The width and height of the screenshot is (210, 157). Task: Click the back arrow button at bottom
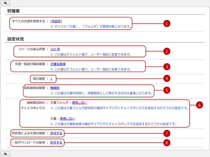pyautogui.click(x=5, y=154)
